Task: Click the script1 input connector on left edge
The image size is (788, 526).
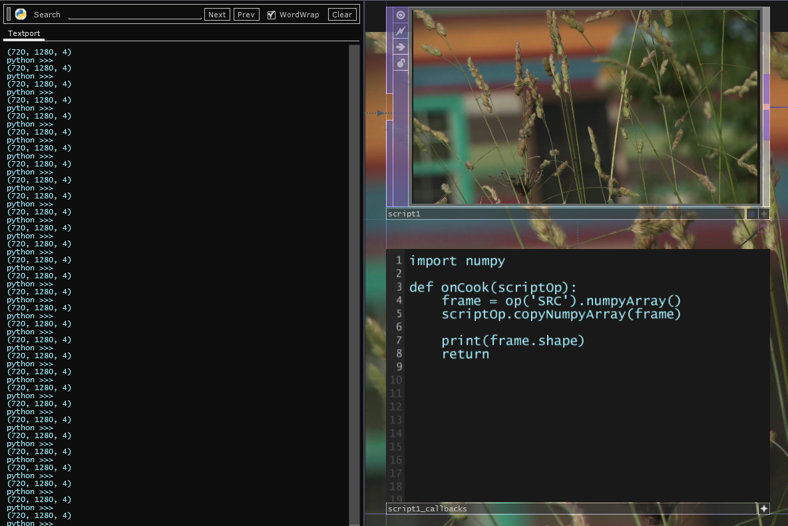Action: [389, 113]
